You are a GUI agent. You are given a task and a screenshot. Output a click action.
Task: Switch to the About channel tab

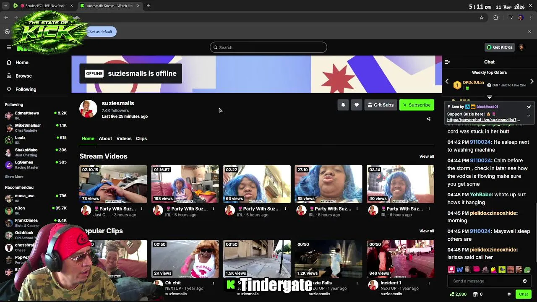tap(105, 138)
